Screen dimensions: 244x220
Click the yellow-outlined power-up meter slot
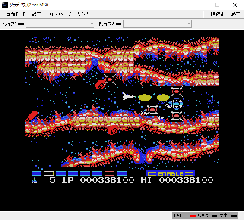(49, 173)
